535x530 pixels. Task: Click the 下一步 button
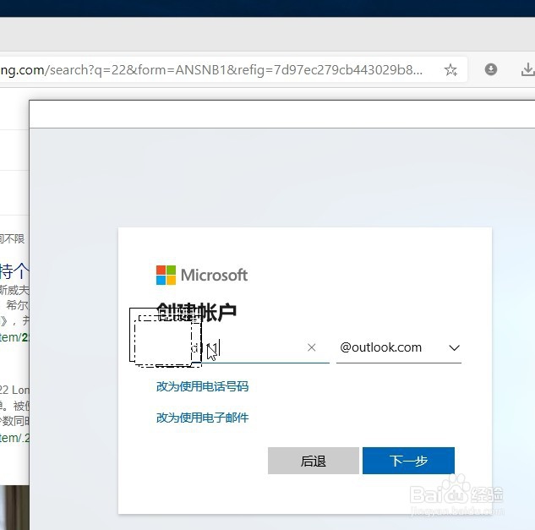(x=408, y=461)
